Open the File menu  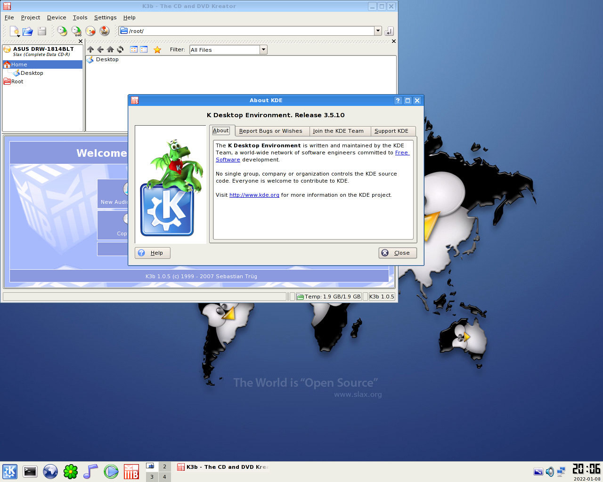[9, 17]
